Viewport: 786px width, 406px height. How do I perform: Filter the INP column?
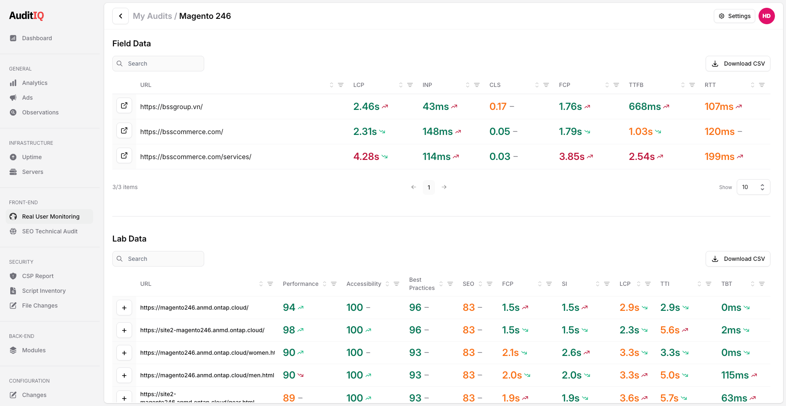[477, 85]
